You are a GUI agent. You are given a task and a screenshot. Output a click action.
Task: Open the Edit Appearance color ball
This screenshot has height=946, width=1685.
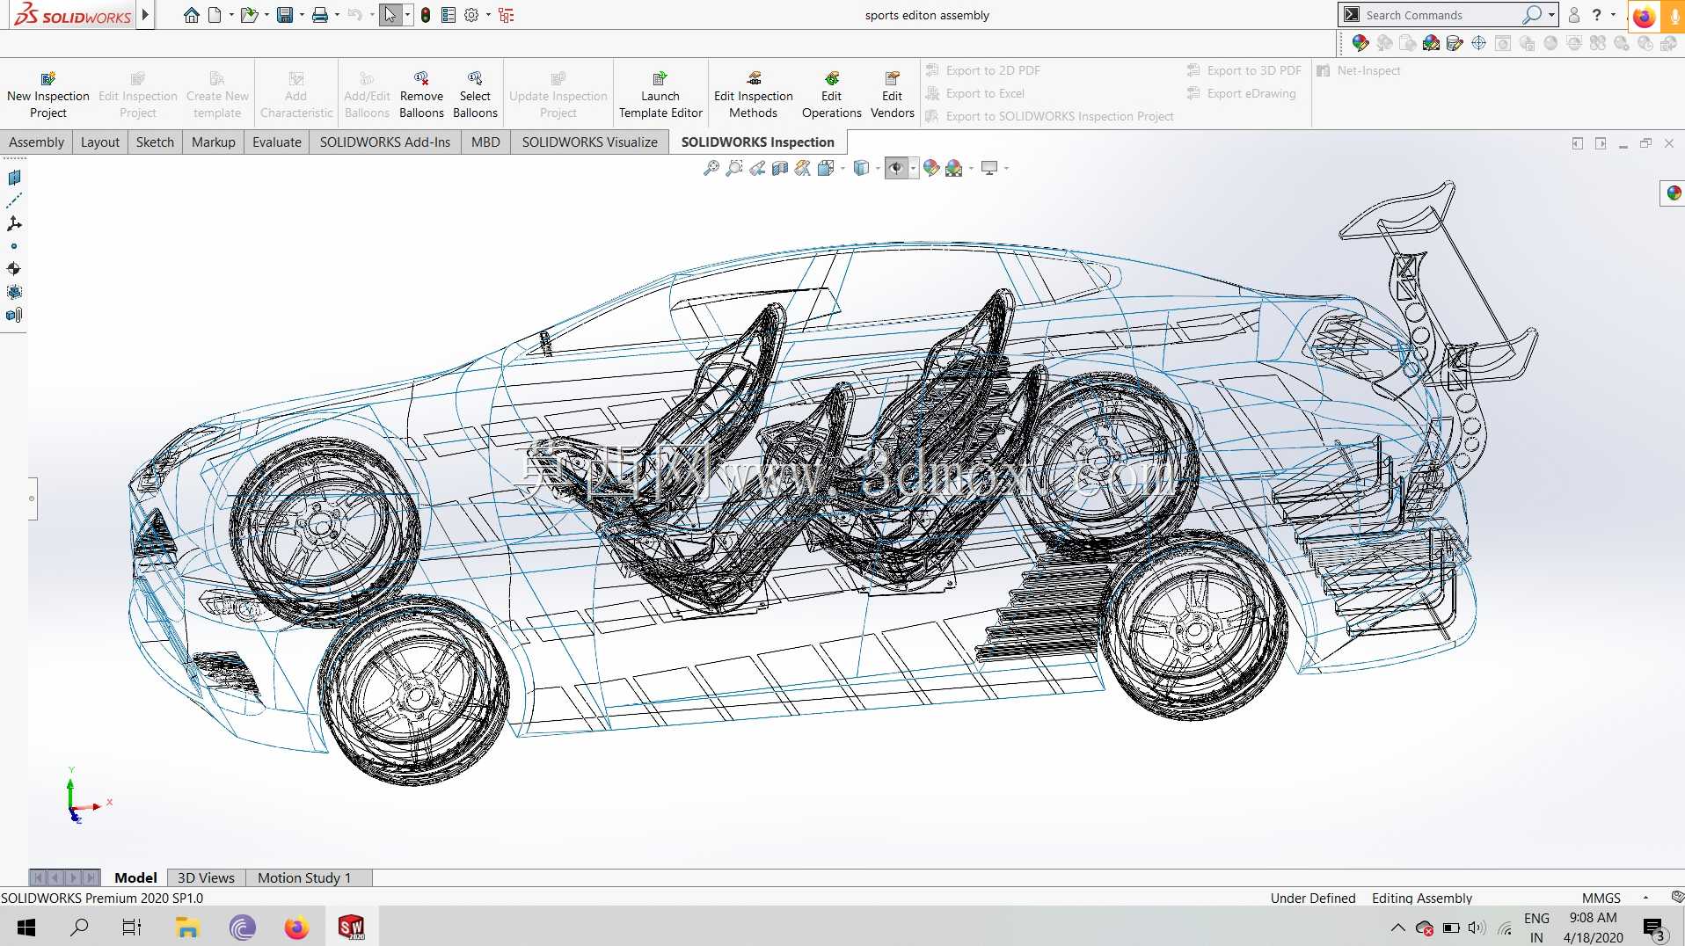pyautogui.click(x=931, y=168)
